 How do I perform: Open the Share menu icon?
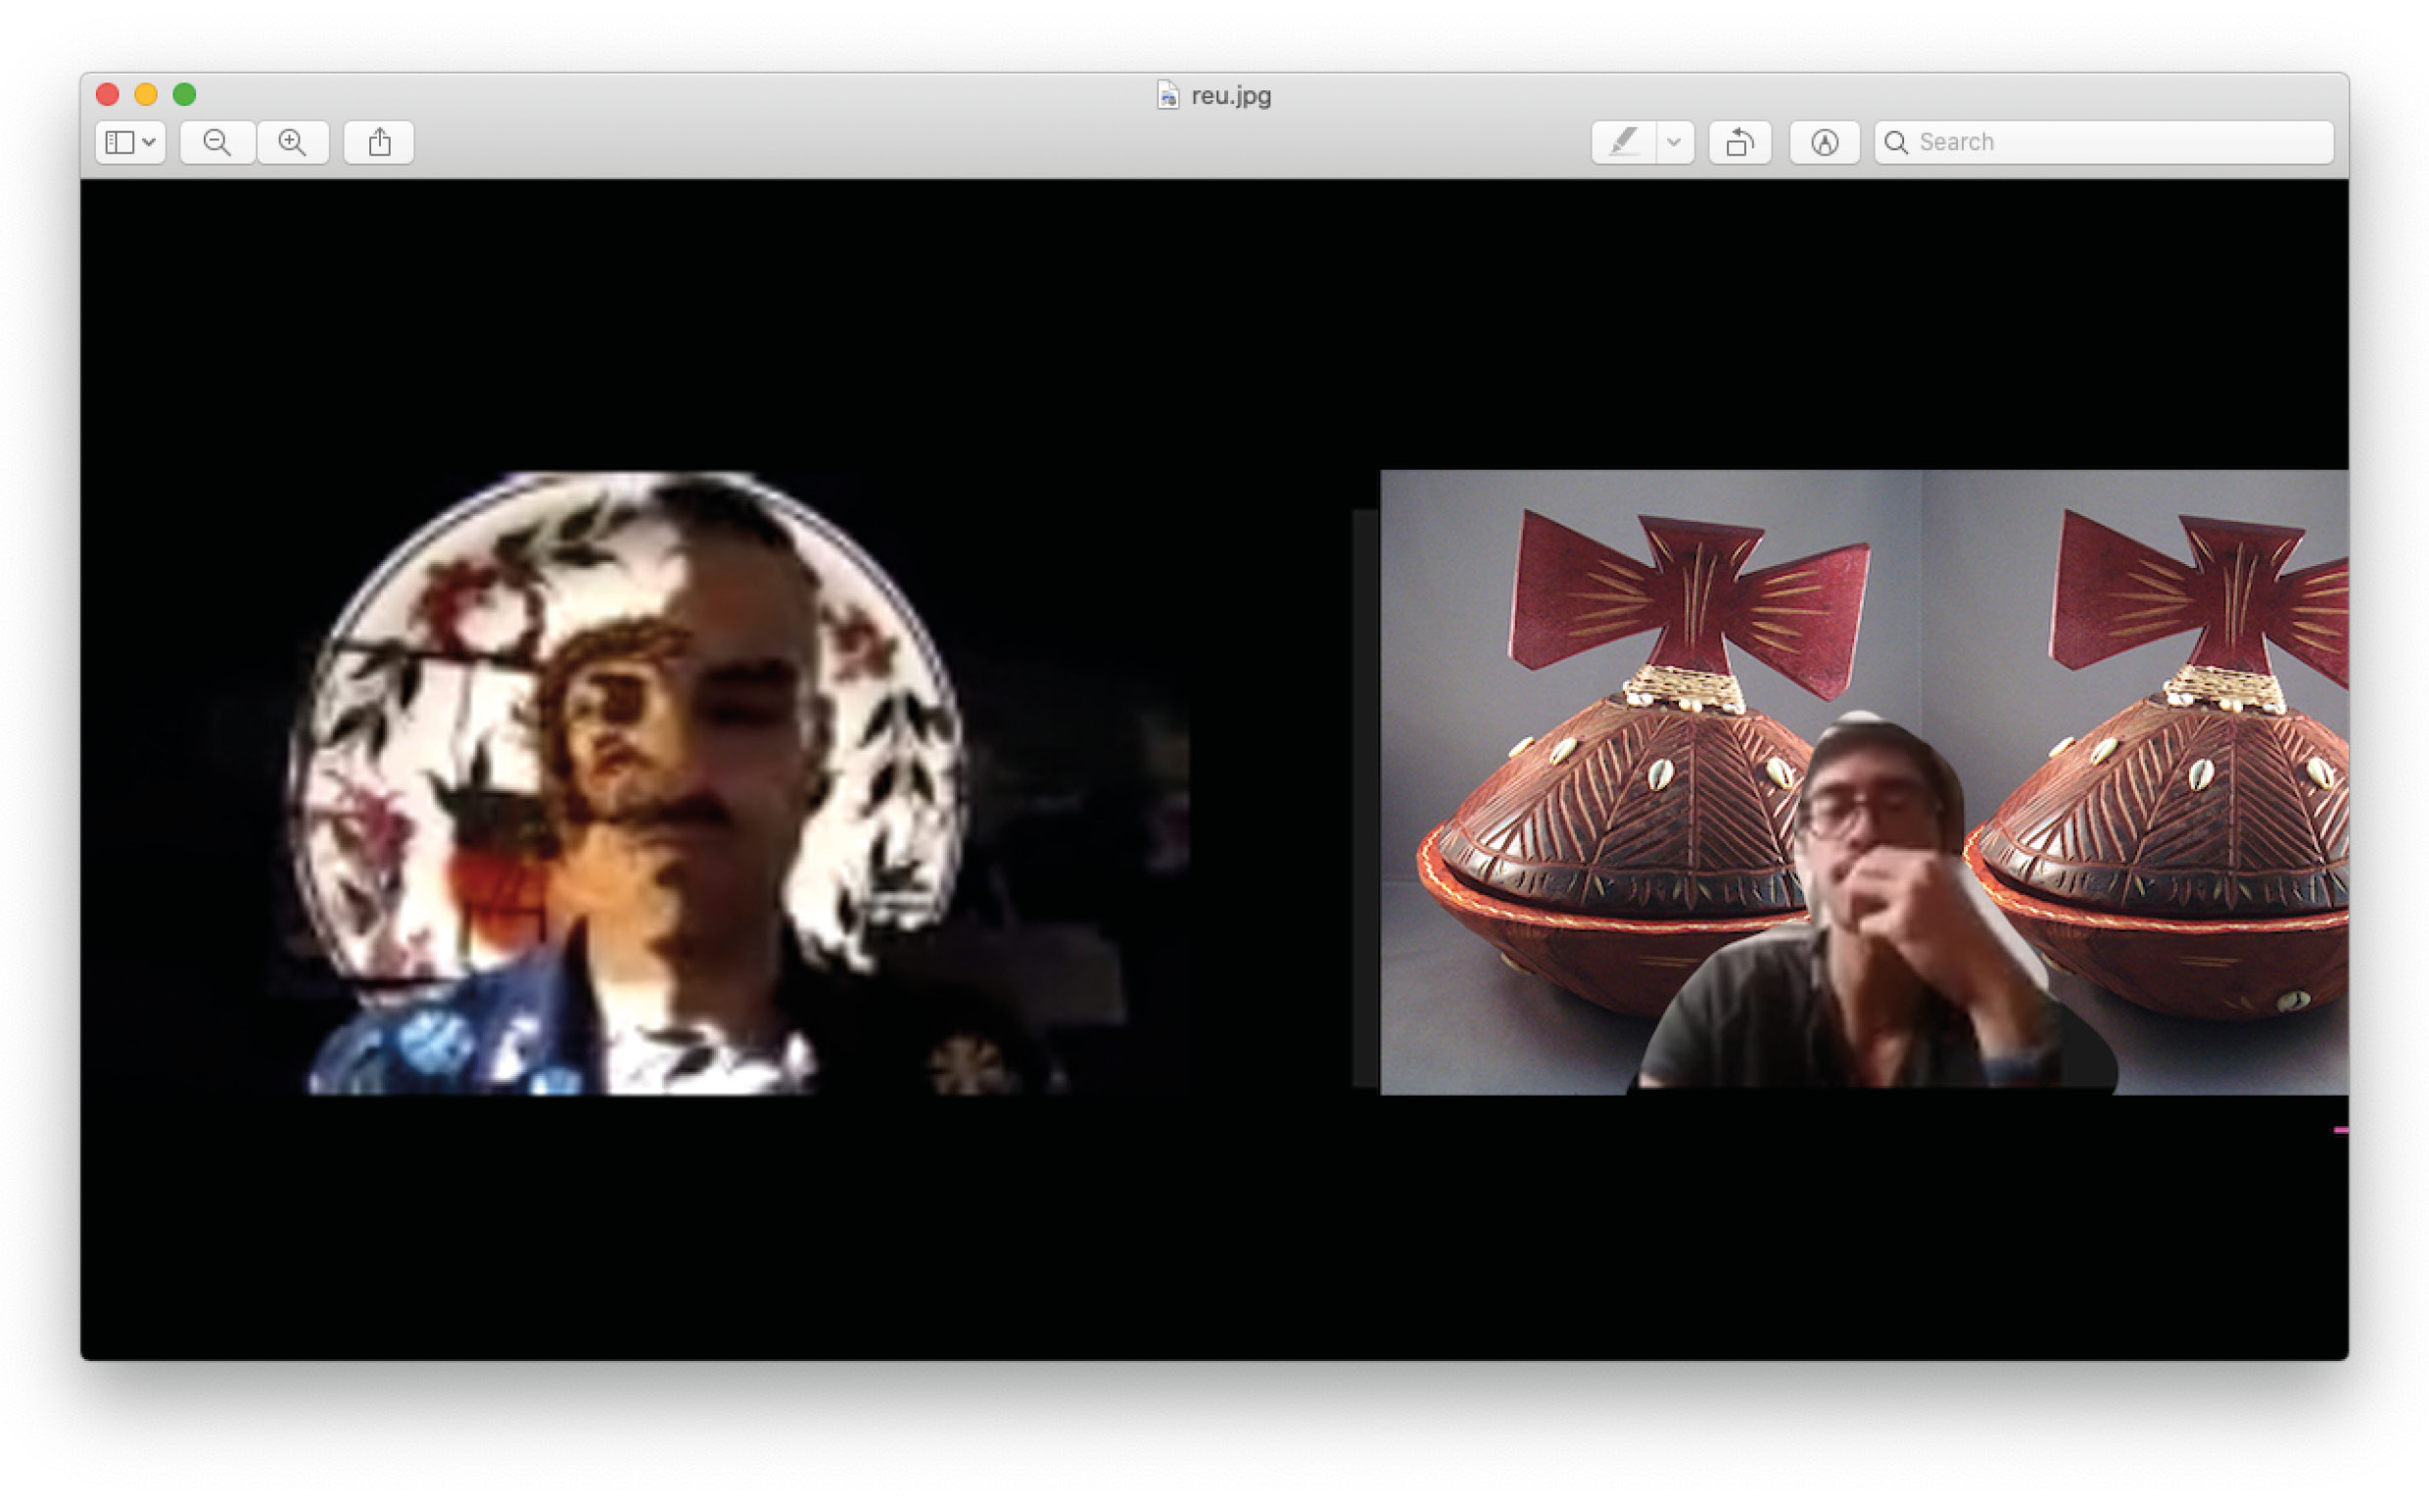tap(379, 142)
